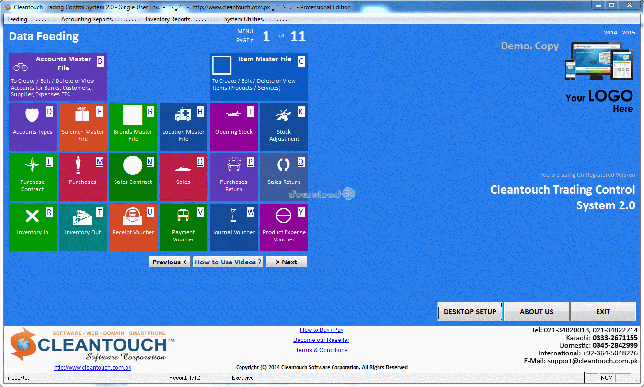Image resolution: width=644 pixels, height=387 pixels.
Task: Click the Cleantouch app icon in title bar
Action: click(8, 7)
